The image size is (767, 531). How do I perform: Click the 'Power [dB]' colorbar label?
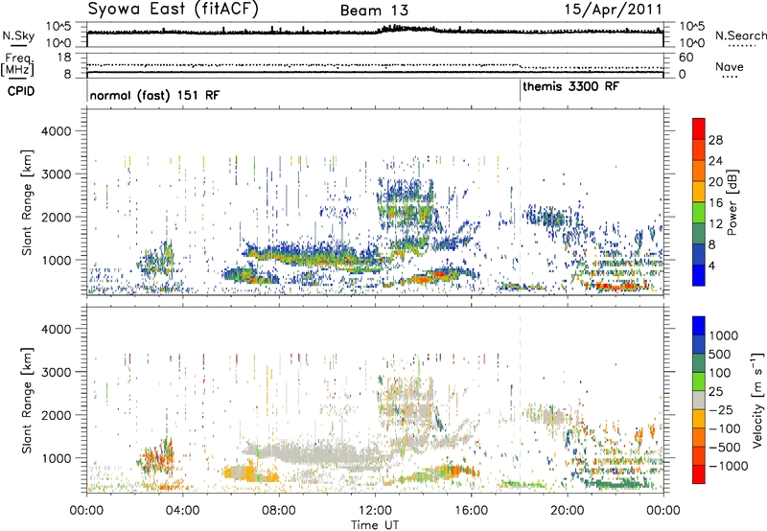coord(732,202)
